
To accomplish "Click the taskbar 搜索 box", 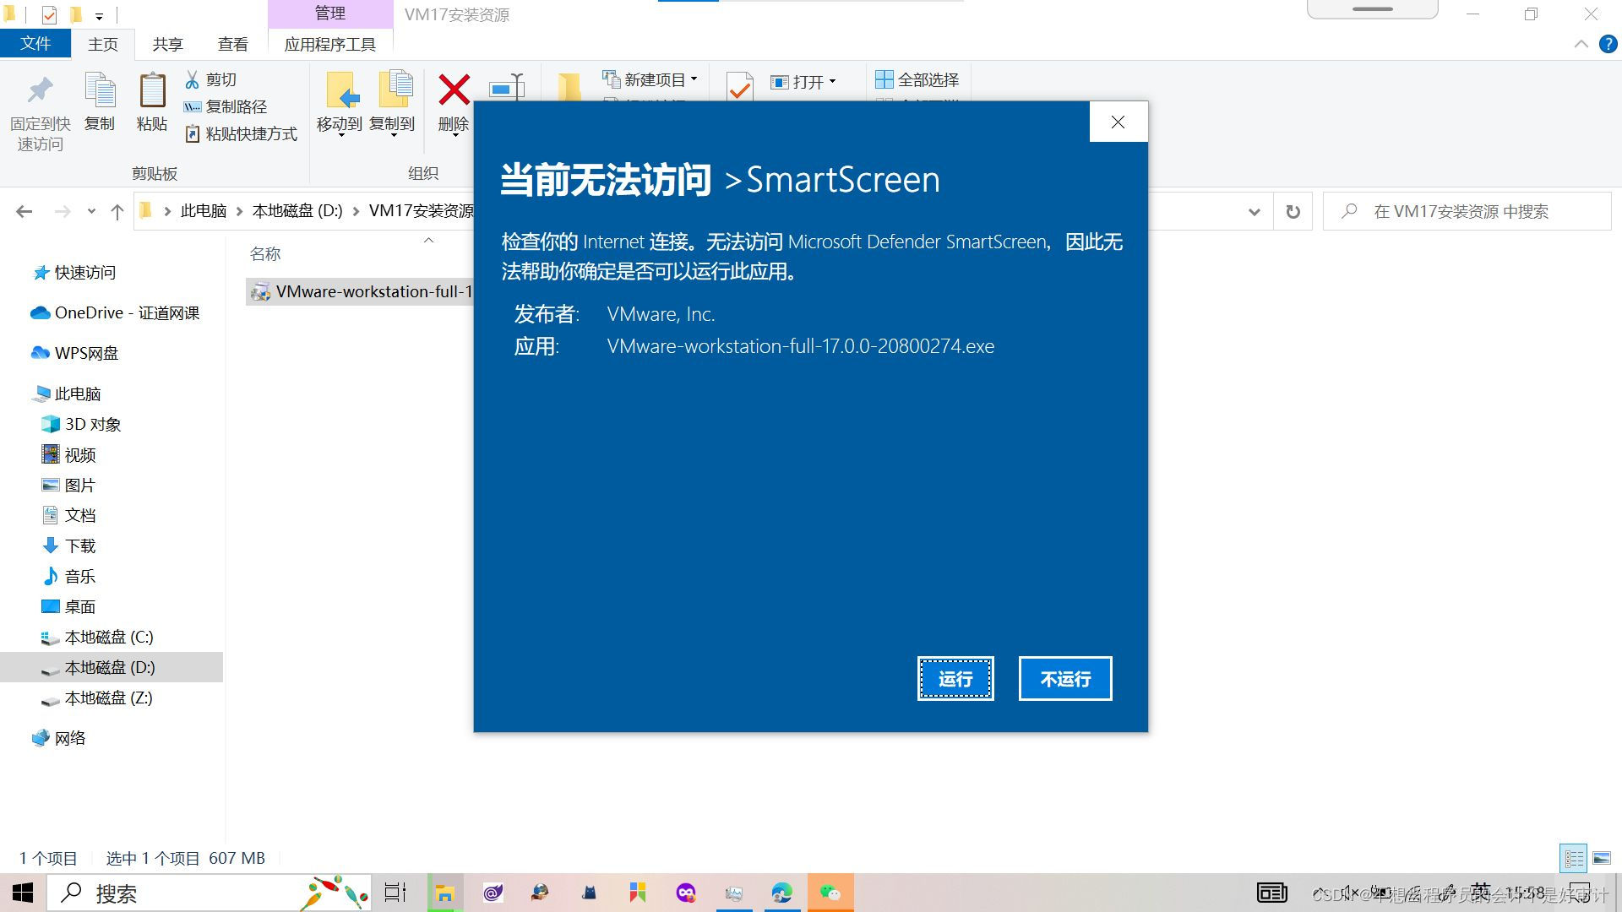I will point(209,893).
